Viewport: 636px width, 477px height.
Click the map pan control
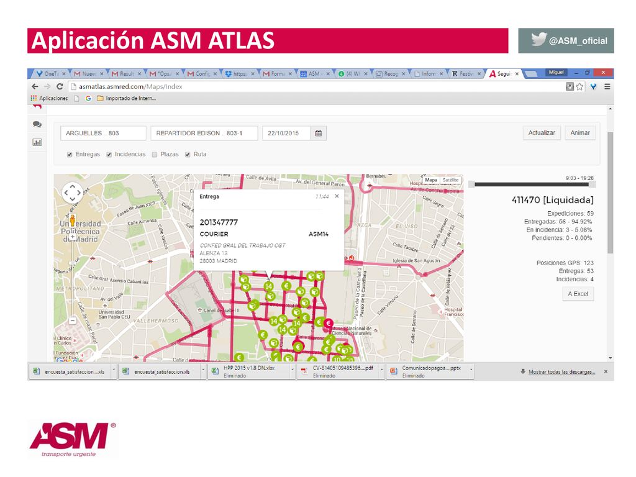[72, 192]
